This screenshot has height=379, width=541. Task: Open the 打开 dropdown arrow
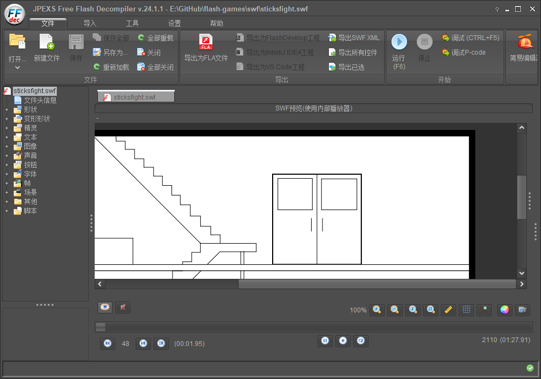[x=17, y=68]
